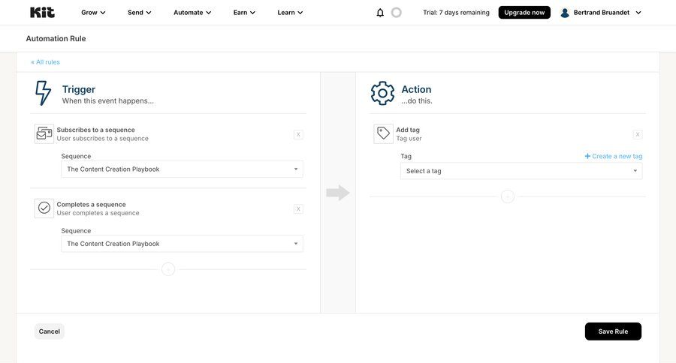Click the Subscribes to a sequence icon

pos(44,134)
